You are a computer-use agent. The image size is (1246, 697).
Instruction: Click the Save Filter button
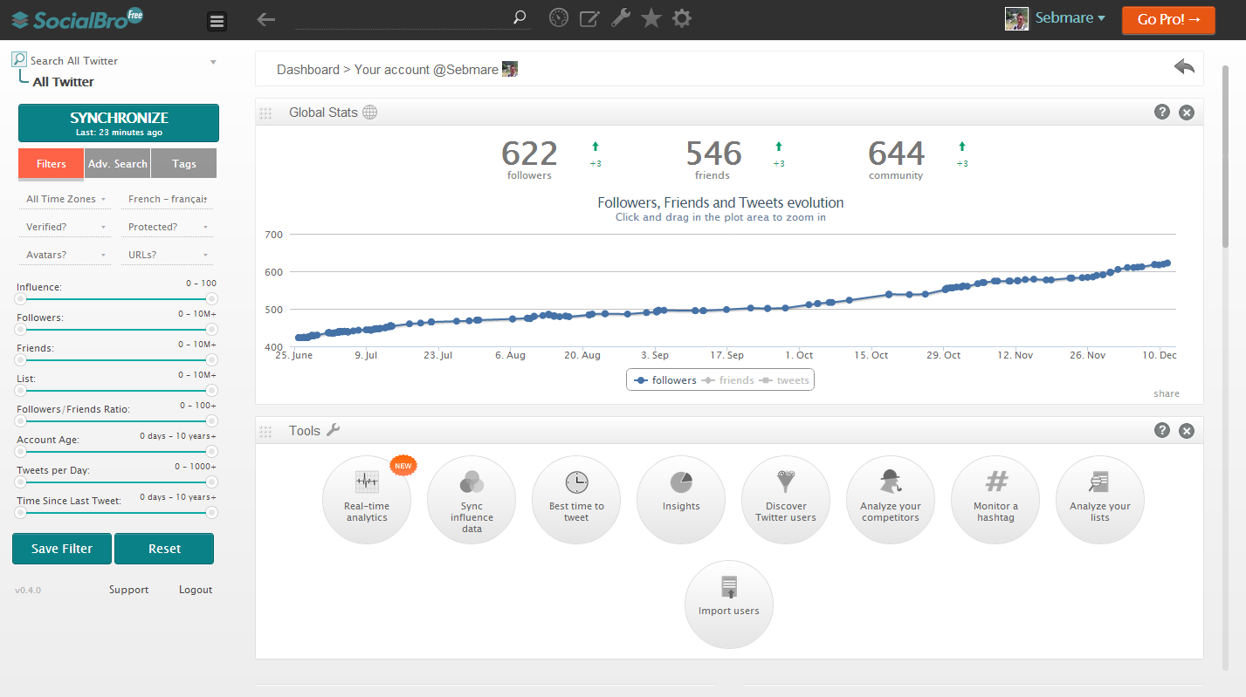(62, 549)
